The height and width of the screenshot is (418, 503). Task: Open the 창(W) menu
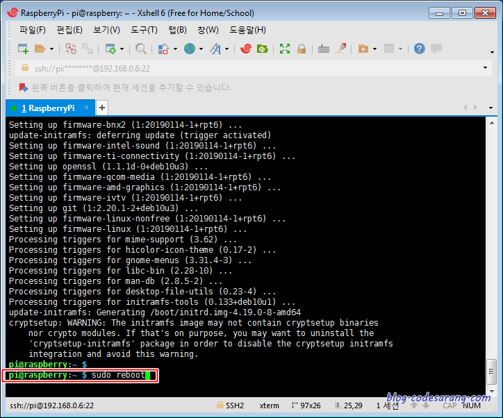pyautogui.click(x=208, y=30)
